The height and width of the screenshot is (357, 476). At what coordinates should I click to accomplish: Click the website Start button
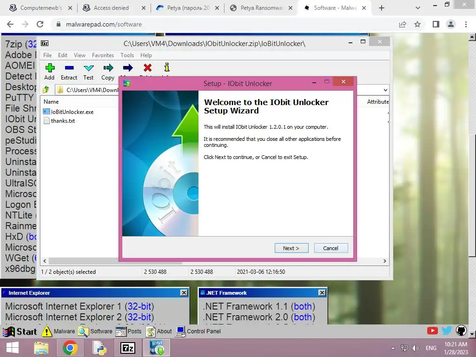20,331
